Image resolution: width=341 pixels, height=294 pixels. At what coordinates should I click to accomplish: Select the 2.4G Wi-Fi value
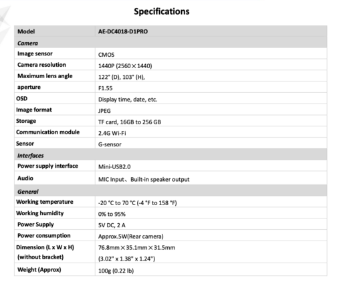112,133
